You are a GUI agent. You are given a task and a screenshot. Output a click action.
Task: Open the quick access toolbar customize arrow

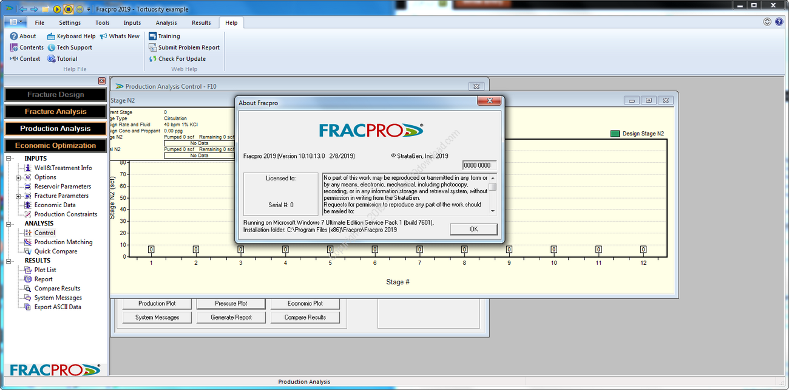89,9
